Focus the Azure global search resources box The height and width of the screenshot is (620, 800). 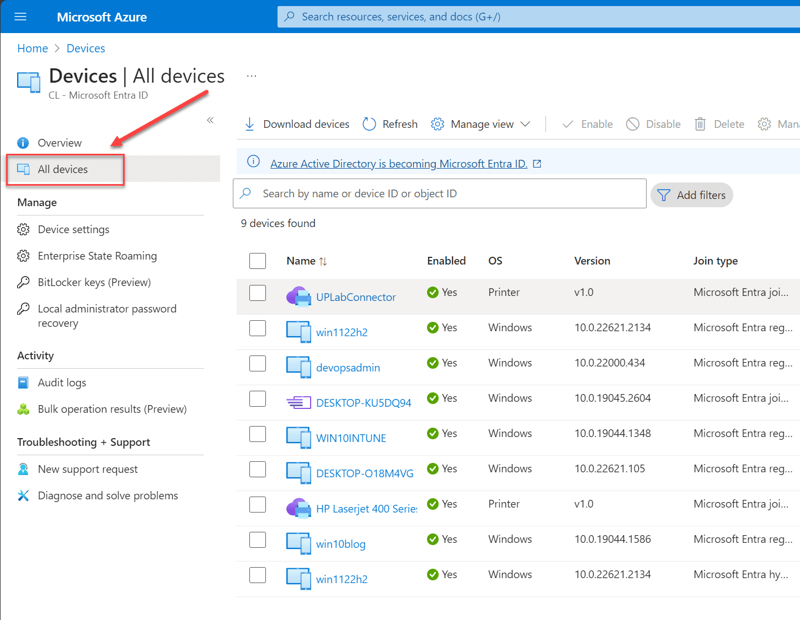(538, 17)
